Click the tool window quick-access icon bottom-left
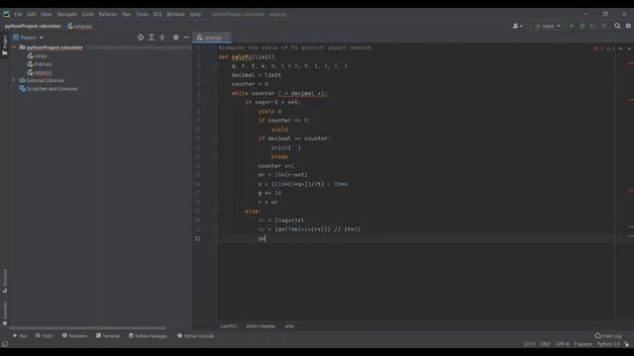 [x=4, y=344]
